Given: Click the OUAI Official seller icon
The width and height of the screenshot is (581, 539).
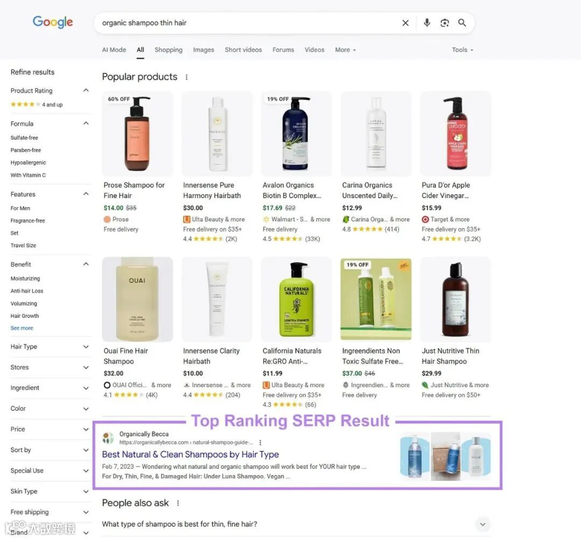Looking at the screenshot, I should 107,385.
